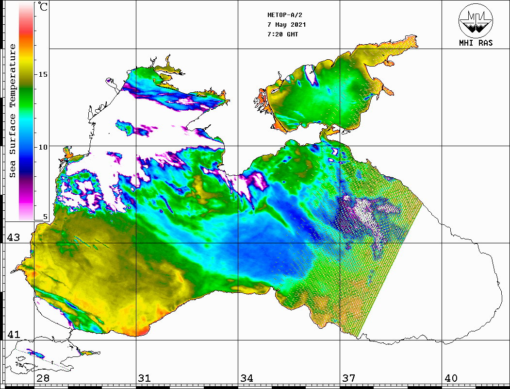510x389 pixels.
Task: Click the "MHI RAS" label text
Action: 476,43
